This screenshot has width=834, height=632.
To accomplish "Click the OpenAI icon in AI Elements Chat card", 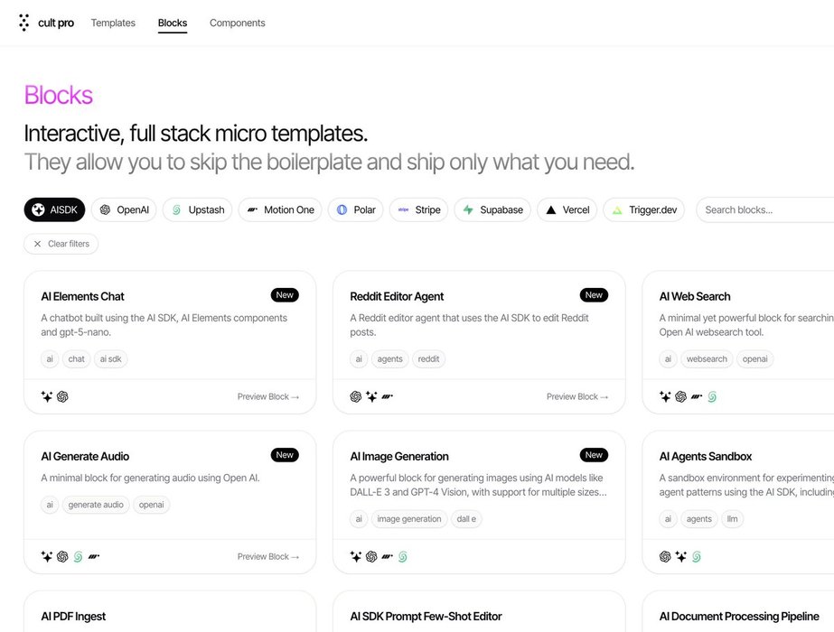I will (x=62, y=396).
